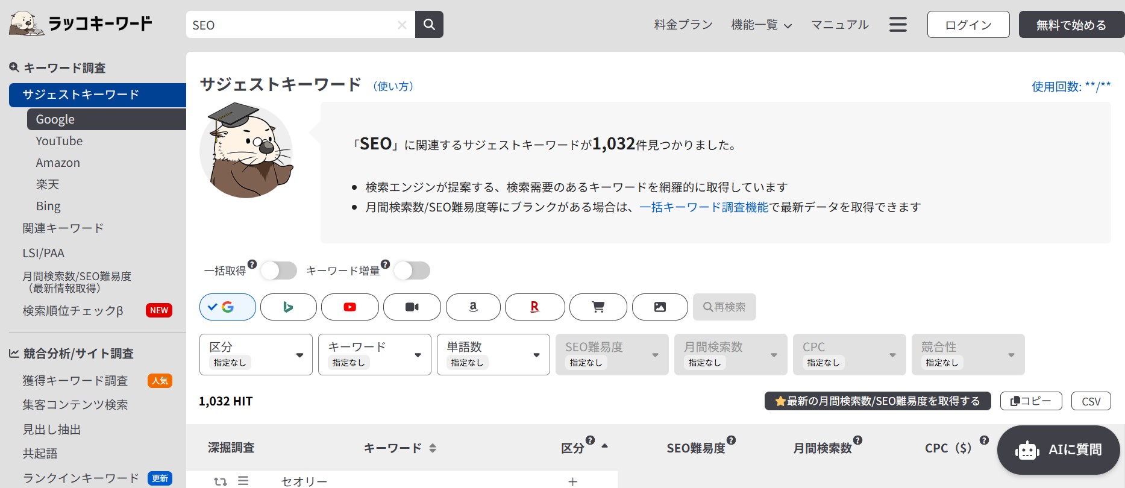Screen dimensions: 1125x488
Task: Open the AIに質問 chatbot button
Action: click(x=1059, y=450)
